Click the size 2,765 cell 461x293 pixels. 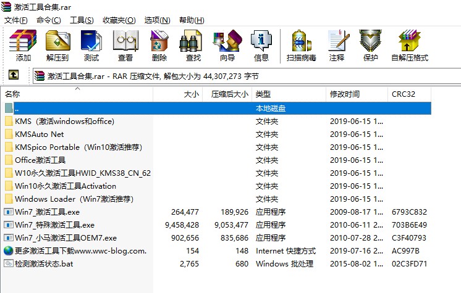click(189, 263)
